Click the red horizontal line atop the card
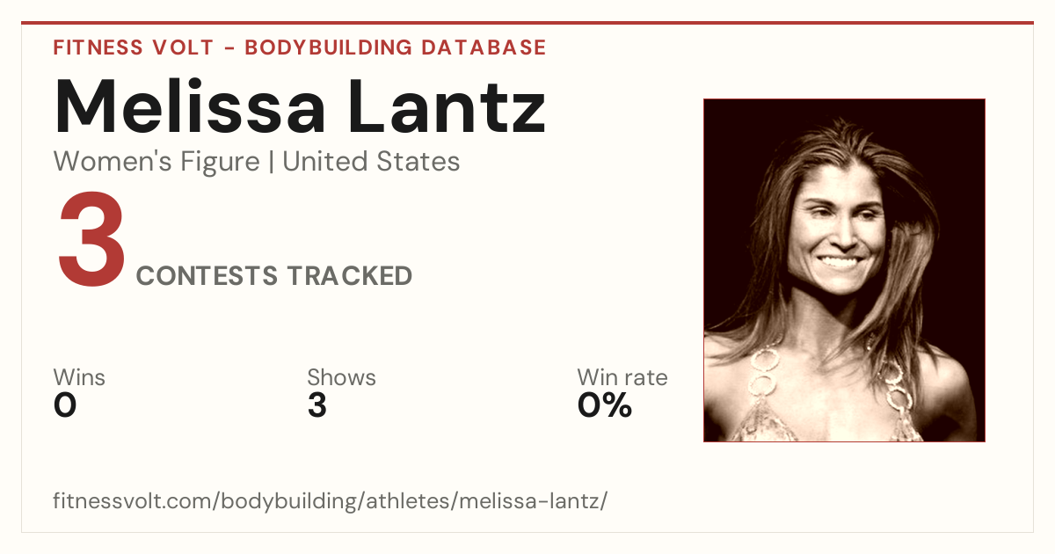The width and height of the screenshot is (1055, 554). point(527,23)
